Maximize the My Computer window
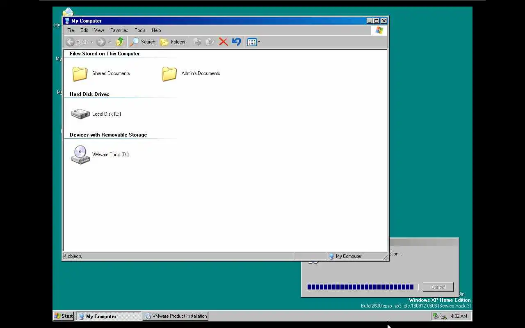 coord(377,21)
